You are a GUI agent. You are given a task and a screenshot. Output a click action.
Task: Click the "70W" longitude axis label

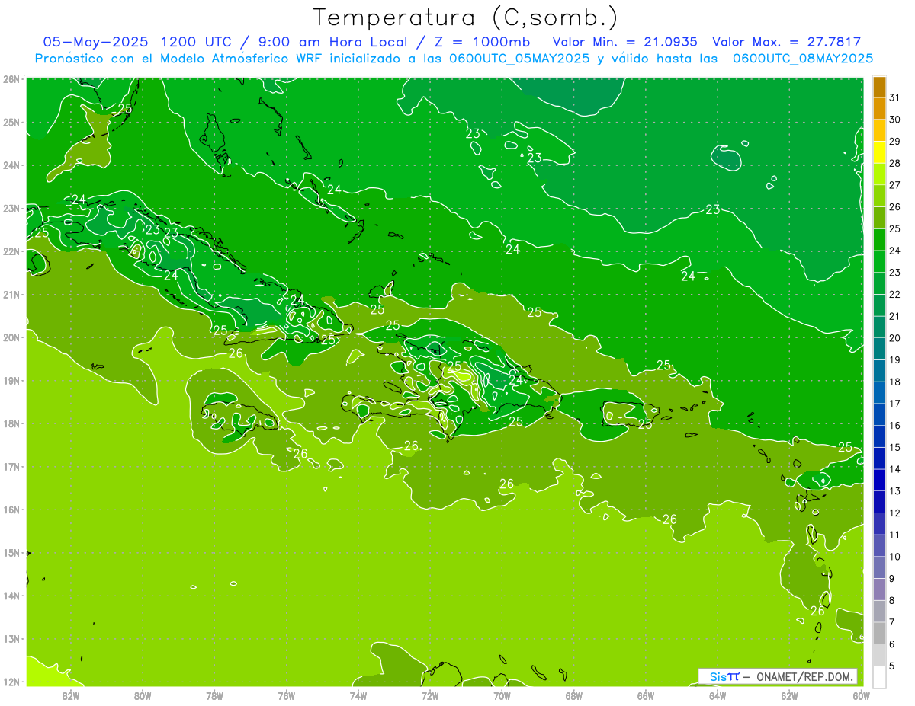pyautogui.click(x=502, y=695)
